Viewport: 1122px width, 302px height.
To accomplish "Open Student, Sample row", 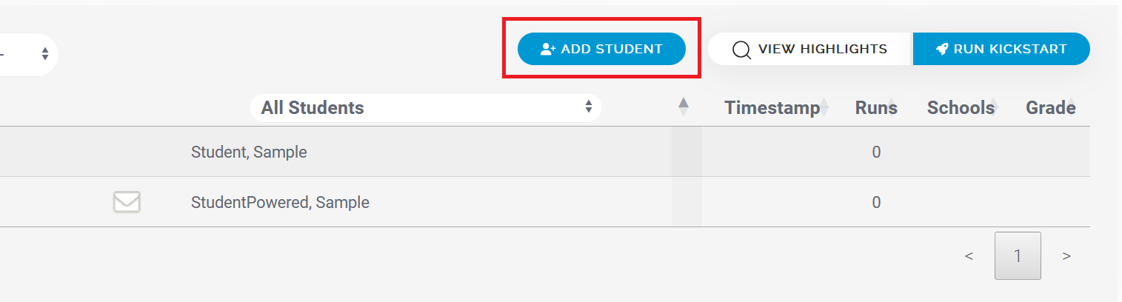I will coord(545,152).
